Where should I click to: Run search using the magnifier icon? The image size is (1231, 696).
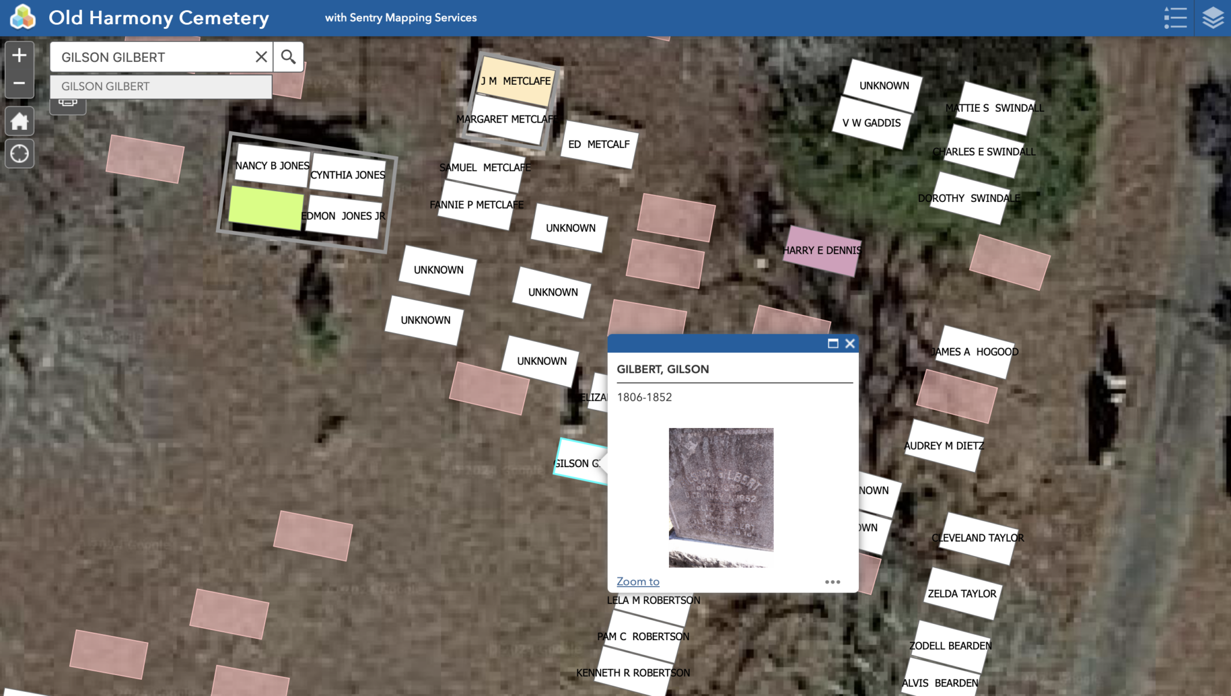pyautogui.click(x=289, y=56)
